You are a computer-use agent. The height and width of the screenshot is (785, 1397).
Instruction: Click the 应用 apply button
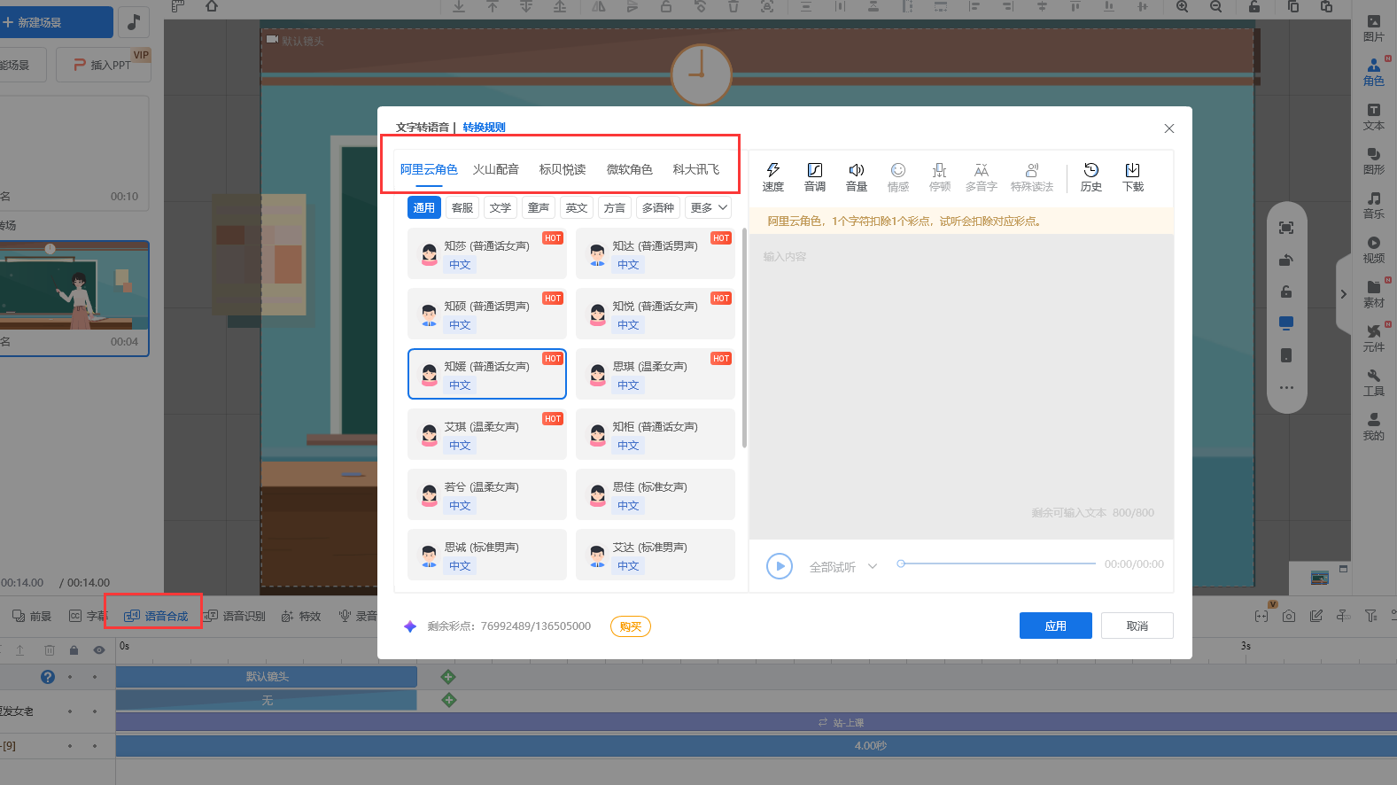click(1056, 626)
